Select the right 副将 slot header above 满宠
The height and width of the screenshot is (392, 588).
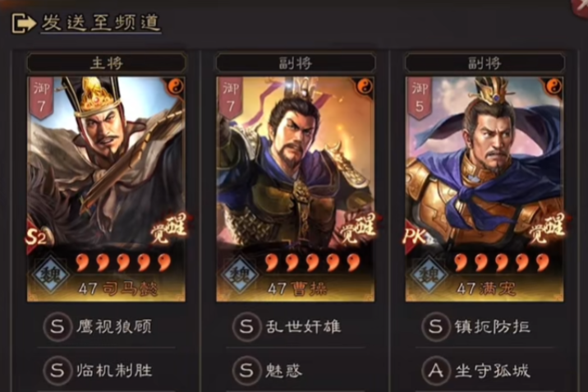pyautogui.click(x=485, y=62)
